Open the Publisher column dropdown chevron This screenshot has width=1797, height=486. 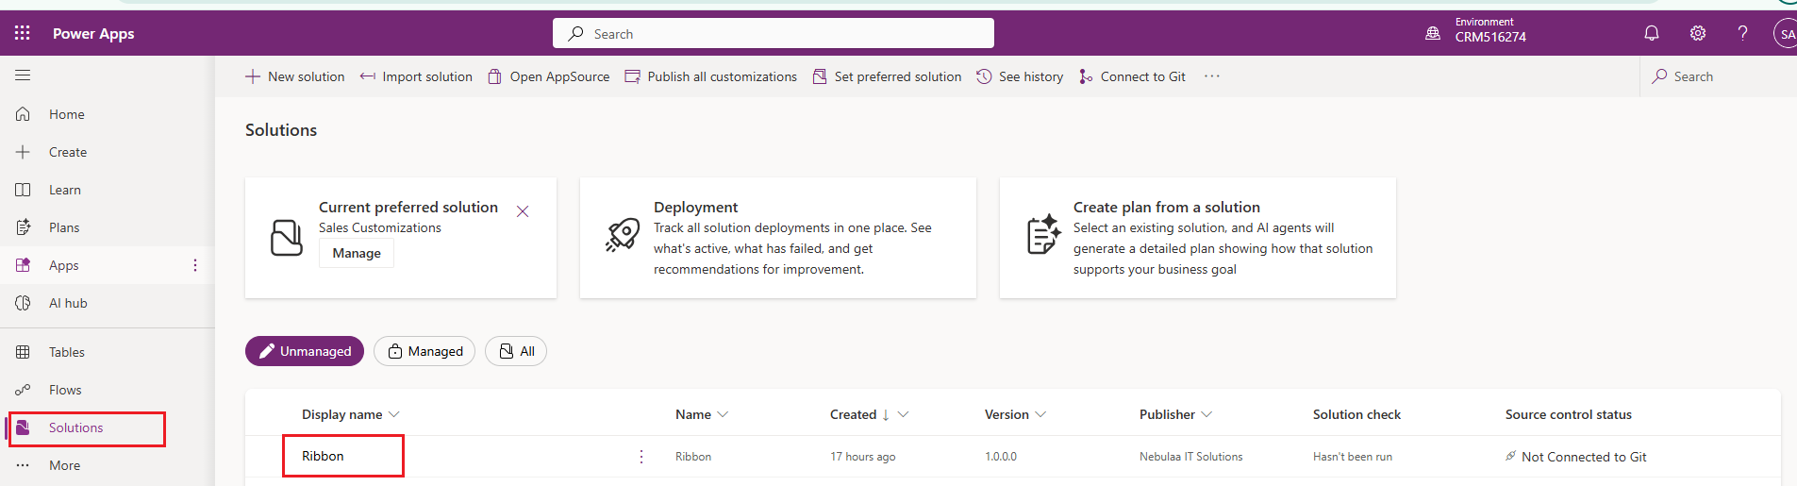1206,414
